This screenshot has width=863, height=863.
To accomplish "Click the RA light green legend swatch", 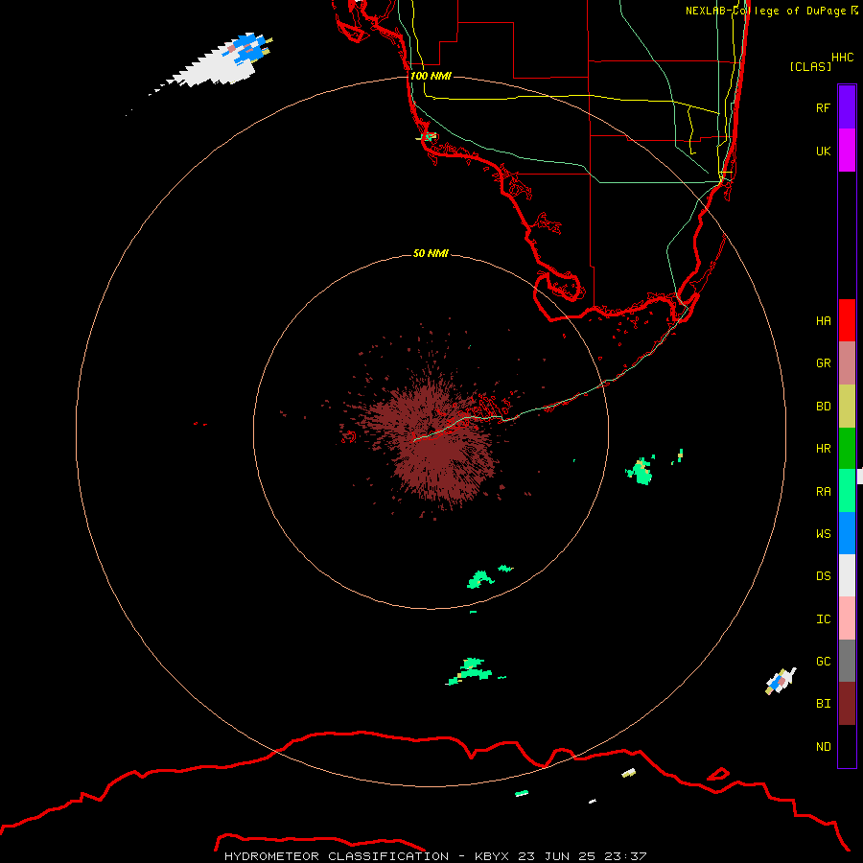I will pyautogui.click(x=847, y=491).
